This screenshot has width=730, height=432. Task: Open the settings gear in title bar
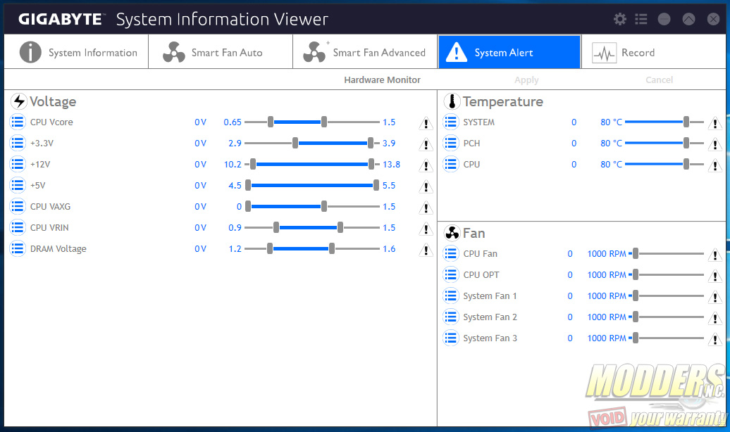[x=619, y=19]
